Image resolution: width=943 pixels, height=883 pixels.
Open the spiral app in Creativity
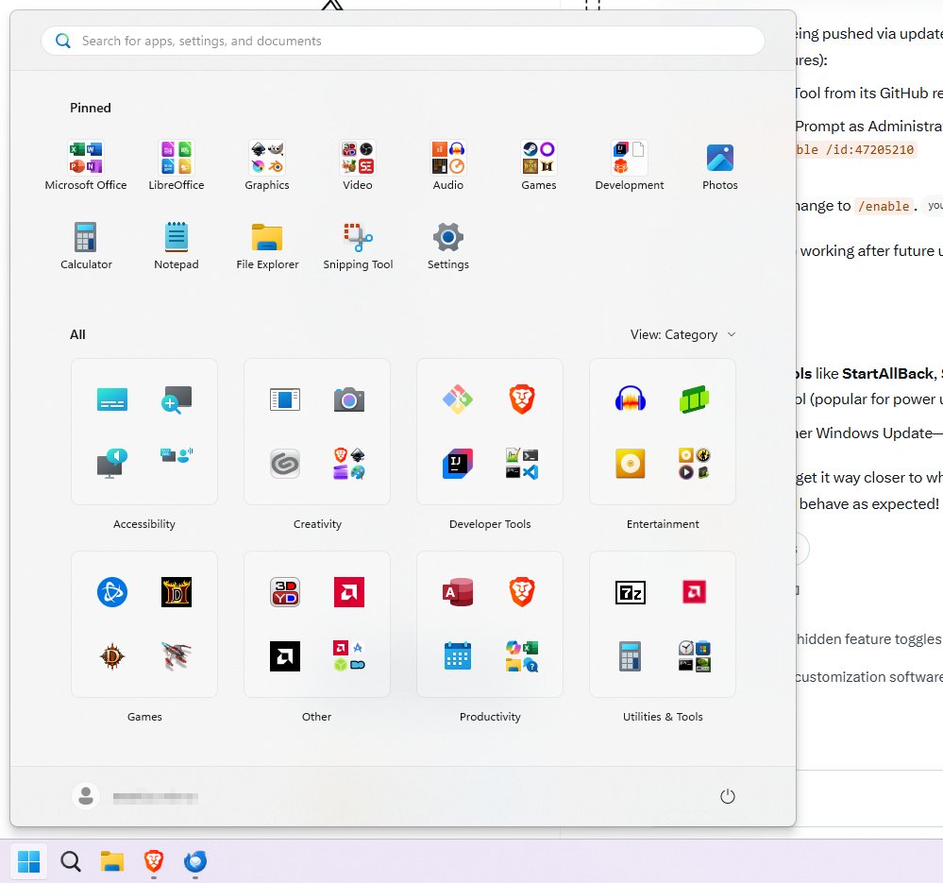[284, 464]
